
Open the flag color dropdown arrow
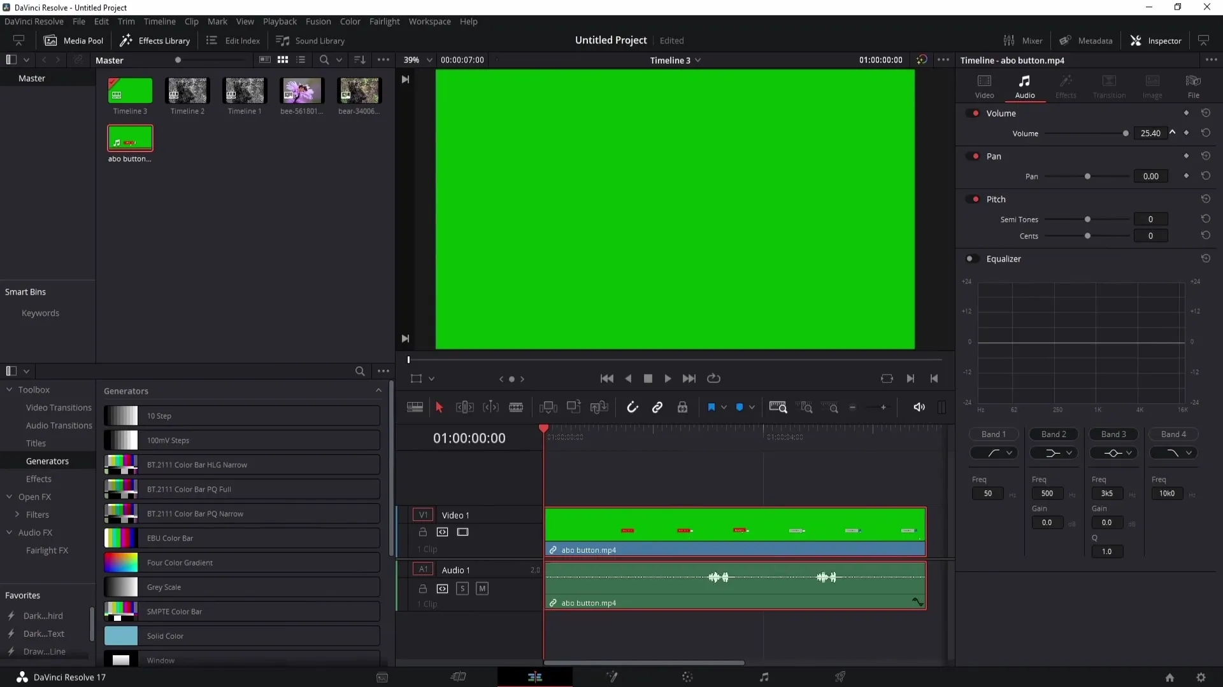click(x=724, y=408)
